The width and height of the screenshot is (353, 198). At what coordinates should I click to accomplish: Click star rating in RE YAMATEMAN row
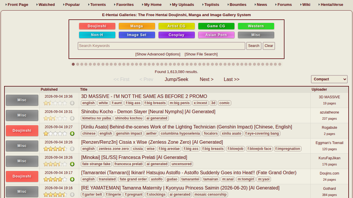click(x=55, y=194)
